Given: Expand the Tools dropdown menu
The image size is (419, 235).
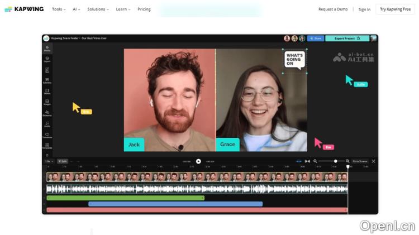Looking at the screenshot, I should (x=59, y=9).
